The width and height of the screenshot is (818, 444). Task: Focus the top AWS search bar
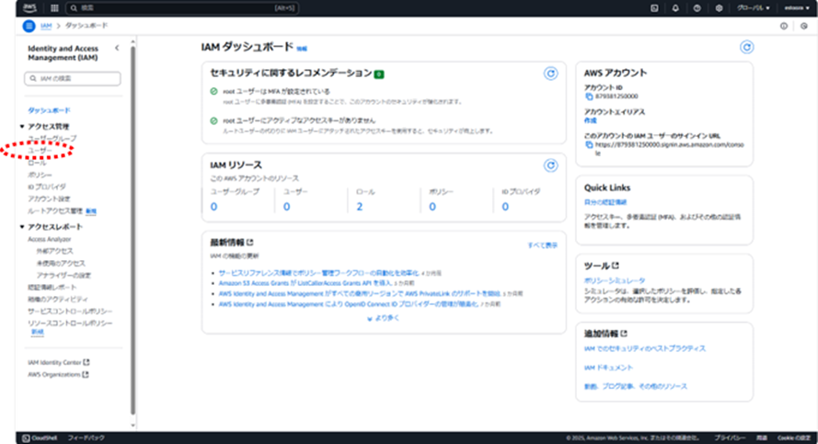[x=183, y=8]
